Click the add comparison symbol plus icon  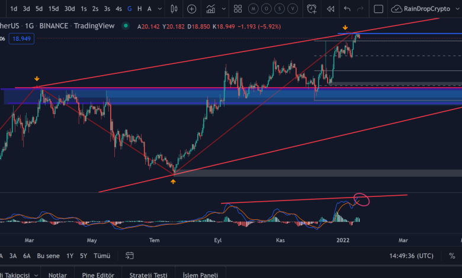click(192, 9)
